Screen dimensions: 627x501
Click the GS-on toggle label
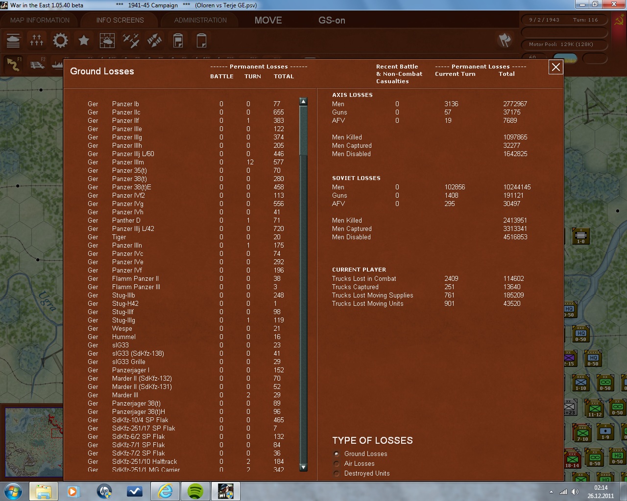click(332, 20)
